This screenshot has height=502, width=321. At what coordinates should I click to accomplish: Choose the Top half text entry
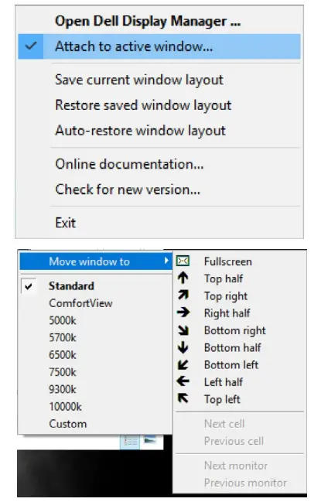224,279
